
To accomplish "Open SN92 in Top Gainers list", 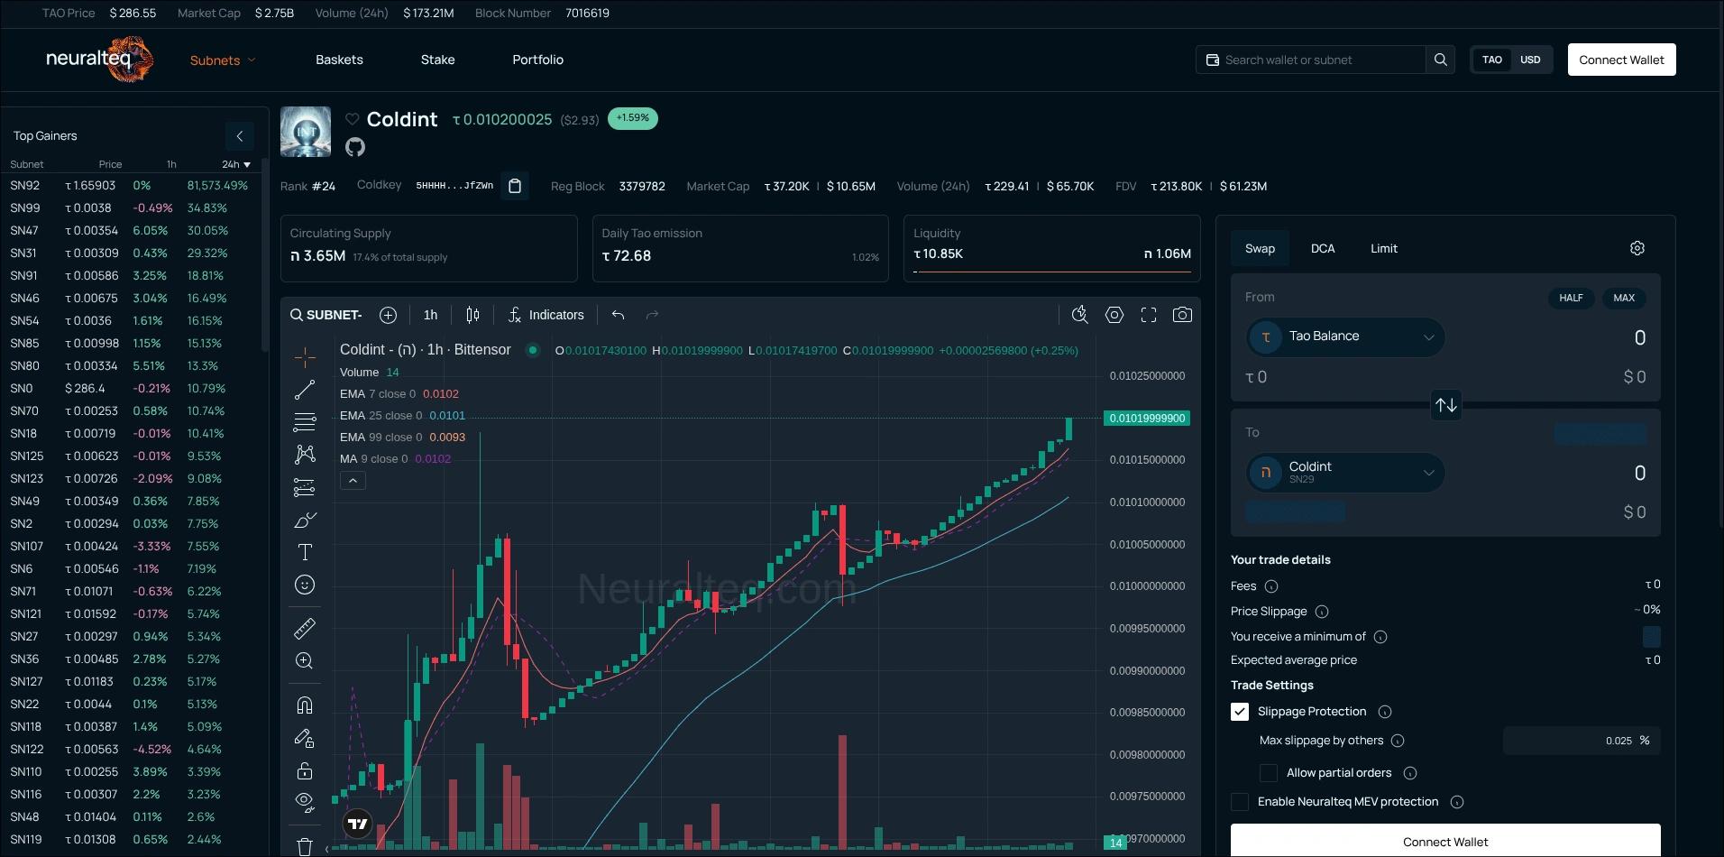I will [x=129, y=185].
